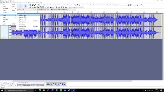Choose Export as MP3

[28, 15]
